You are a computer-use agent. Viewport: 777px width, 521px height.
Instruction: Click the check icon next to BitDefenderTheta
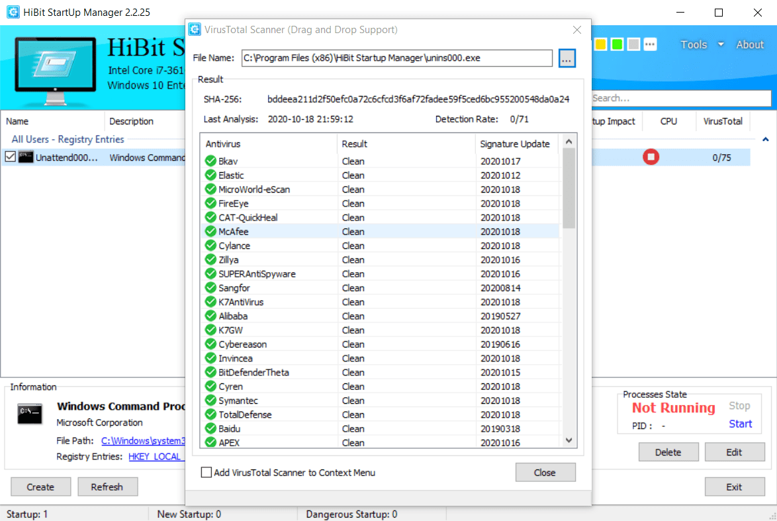point(210,372)
